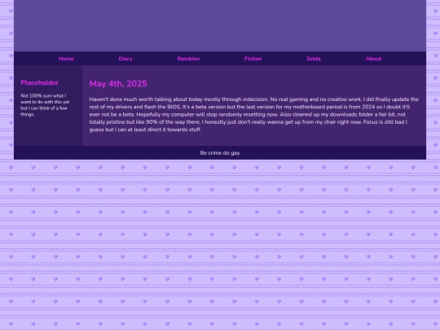Viewport: 440px width, 330px height.
Task: Click the May 4th, 2025 entry heading
Action: tap(118, 84)
